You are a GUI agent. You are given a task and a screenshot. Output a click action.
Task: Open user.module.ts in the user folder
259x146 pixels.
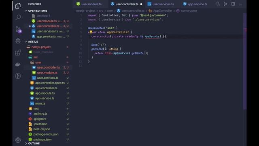(47, 73)
